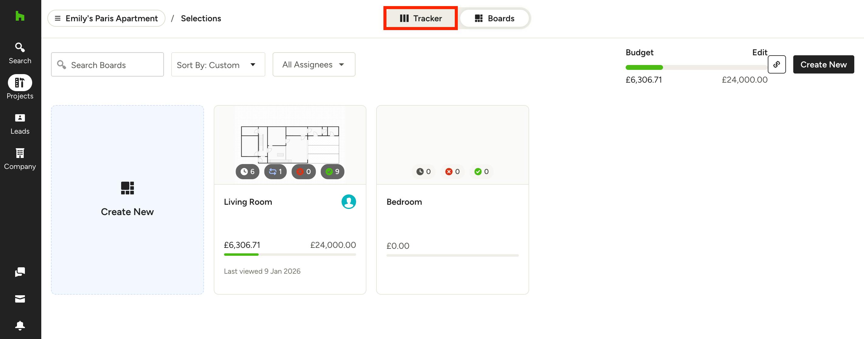
Task: Open the Company sidebar section
Action: click(x=20, y=159)
